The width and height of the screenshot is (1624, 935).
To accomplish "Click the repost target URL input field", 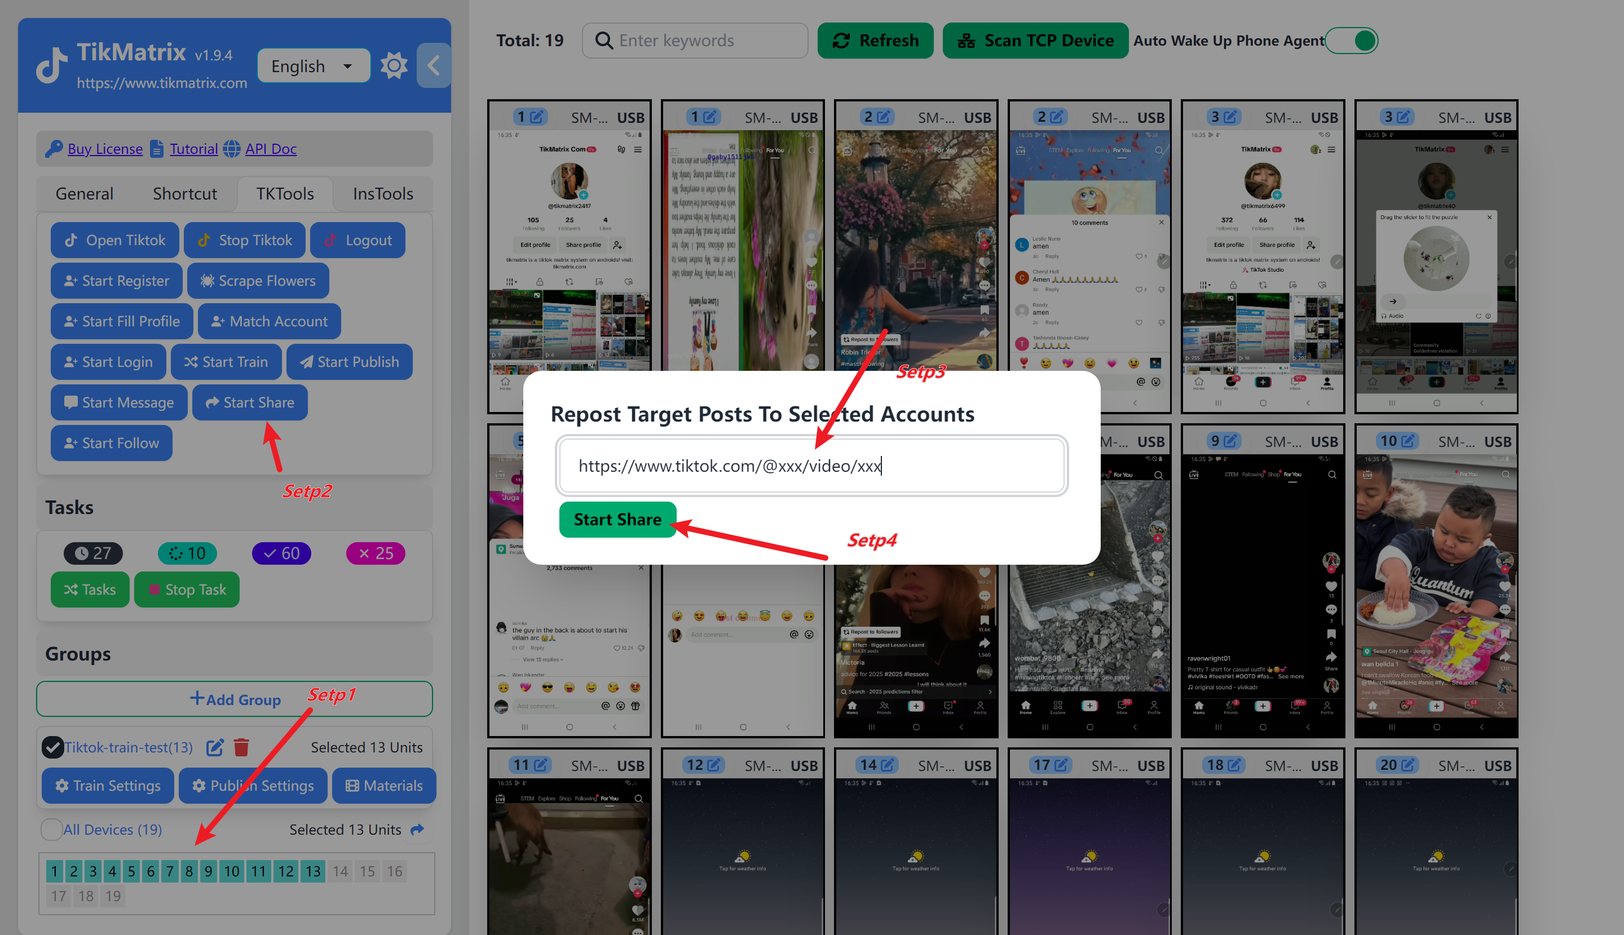I will pos(811,466).
